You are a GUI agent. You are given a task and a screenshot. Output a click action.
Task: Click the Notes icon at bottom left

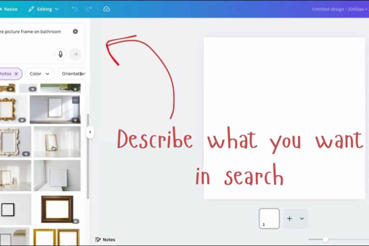point(98,239)
